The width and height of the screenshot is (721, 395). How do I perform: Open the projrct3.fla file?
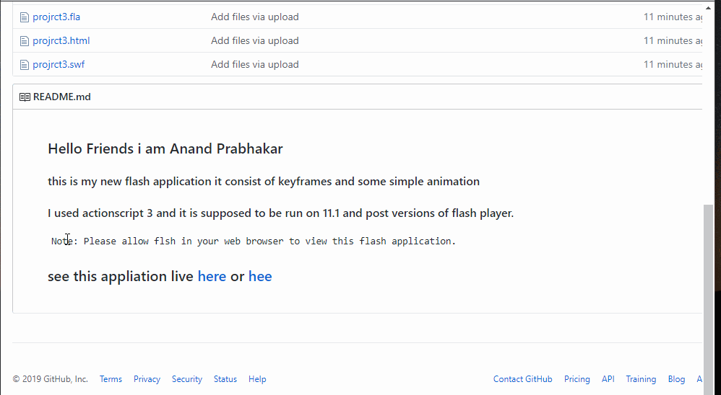[56, 17]
